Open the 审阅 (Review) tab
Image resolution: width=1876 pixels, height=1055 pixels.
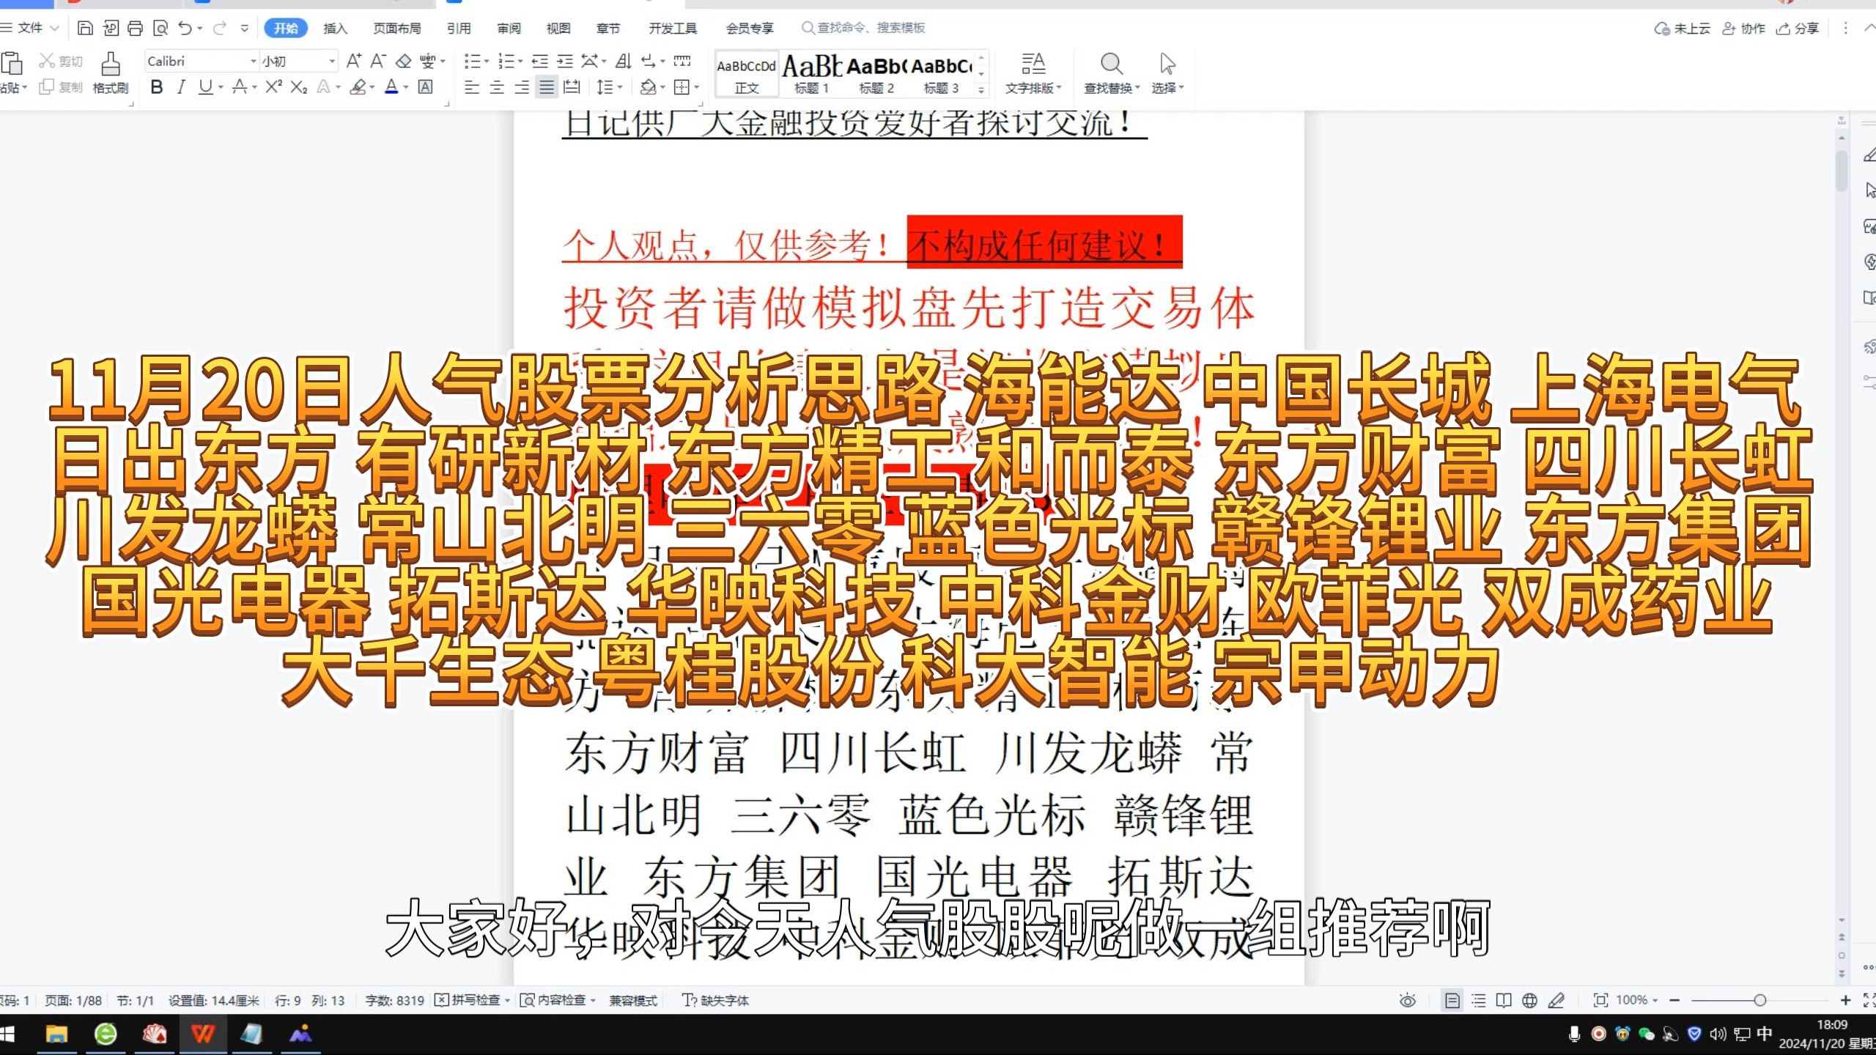509,28
